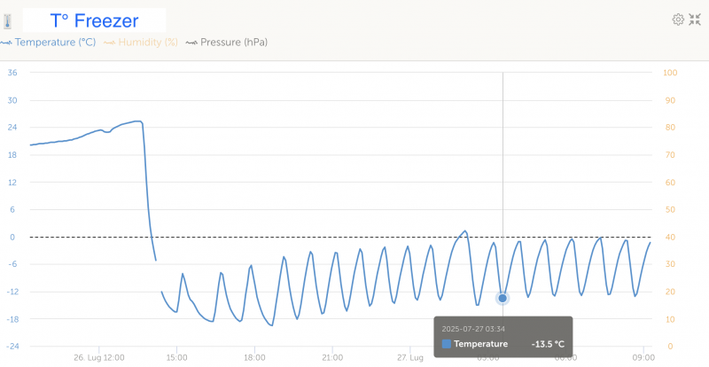Toggle the Humidity (%) series in legend
Viewport: 709px width, 367px height.
[141, 43]
